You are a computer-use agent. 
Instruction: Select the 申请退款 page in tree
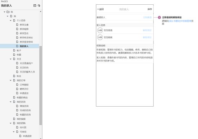[x=27, y=136]
